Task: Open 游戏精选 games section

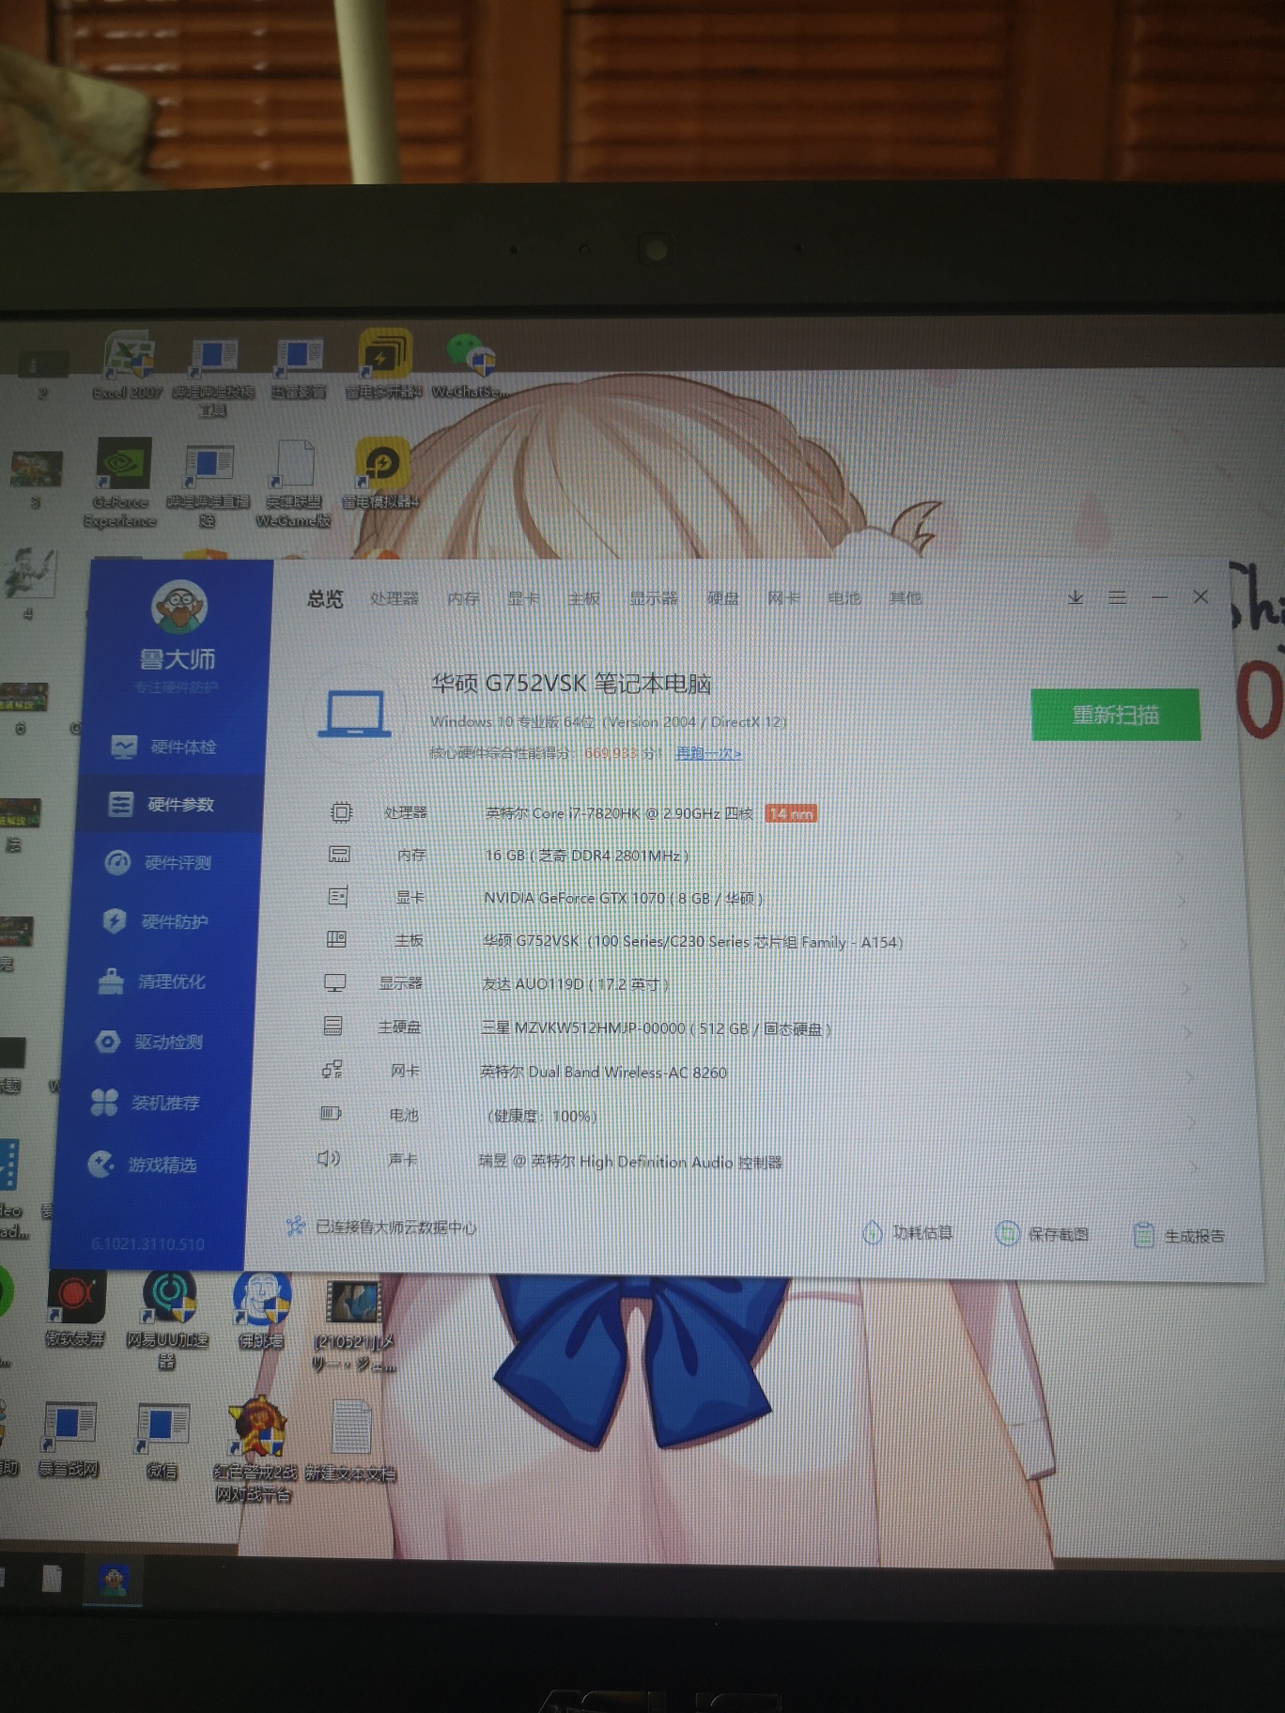Action: (143, 1165)
